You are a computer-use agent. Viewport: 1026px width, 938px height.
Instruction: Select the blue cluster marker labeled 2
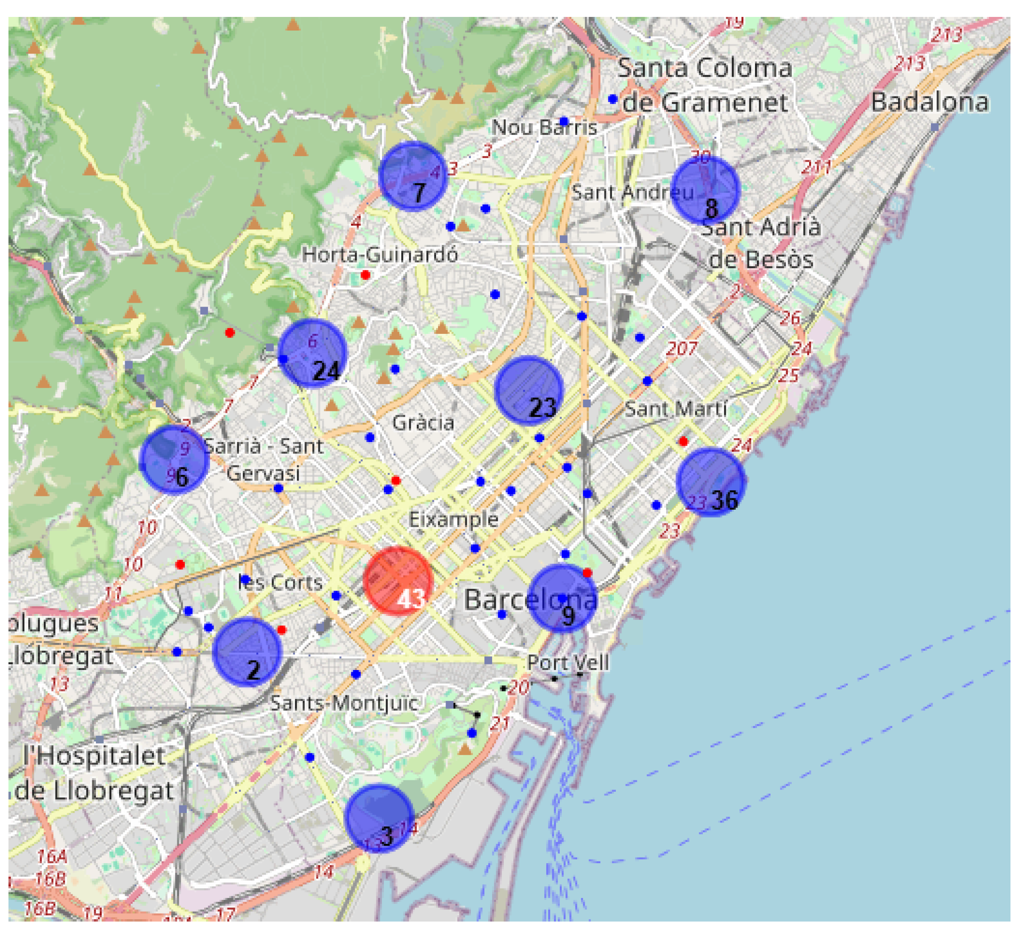(x=247, y=652)
